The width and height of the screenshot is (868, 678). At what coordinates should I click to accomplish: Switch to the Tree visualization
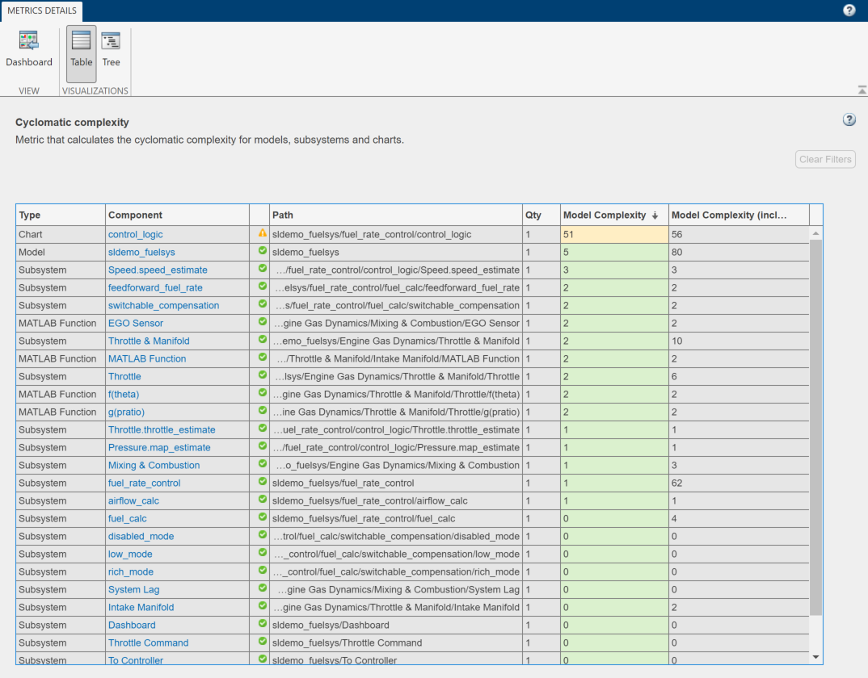click(111, 48)
